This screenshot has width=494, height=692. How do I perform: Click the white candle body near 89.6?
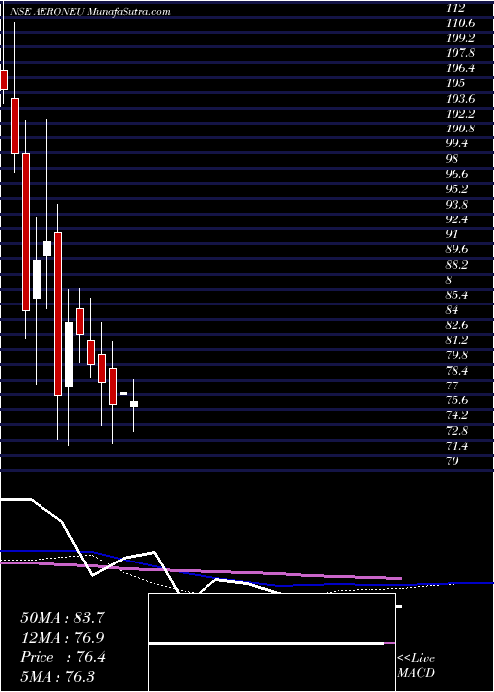point(47,248)
